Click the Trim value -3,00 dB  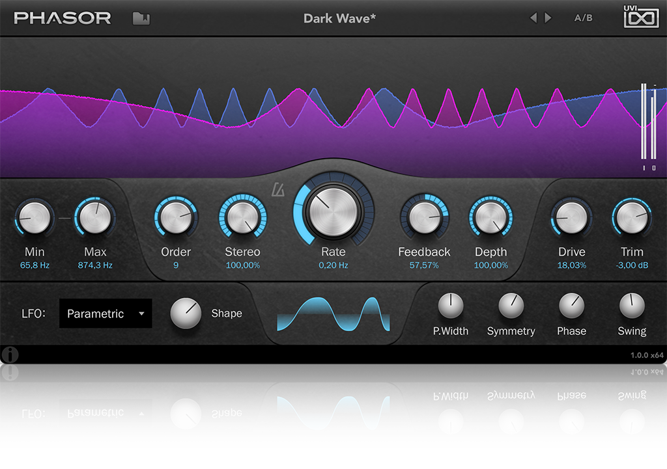click(632, 265)
